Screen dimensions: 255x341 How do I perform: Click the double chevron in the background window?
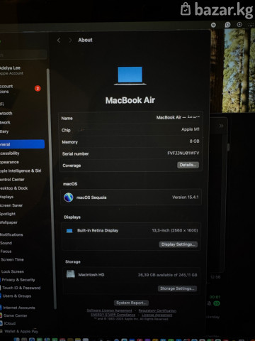(221, 126)
